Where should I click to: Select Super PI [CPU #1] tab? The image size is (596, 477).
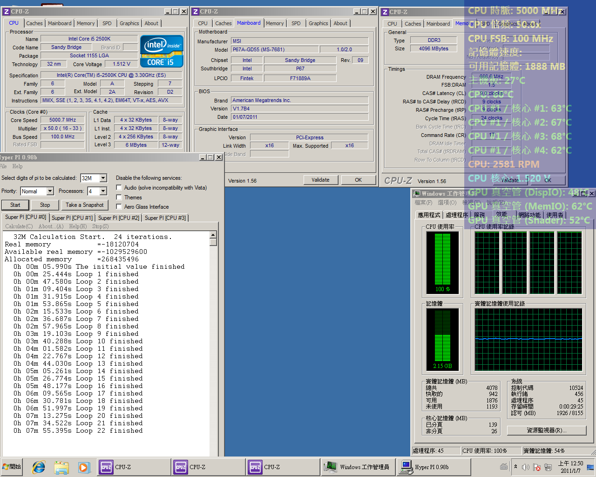pyautogui.click(x=72, y=218)
